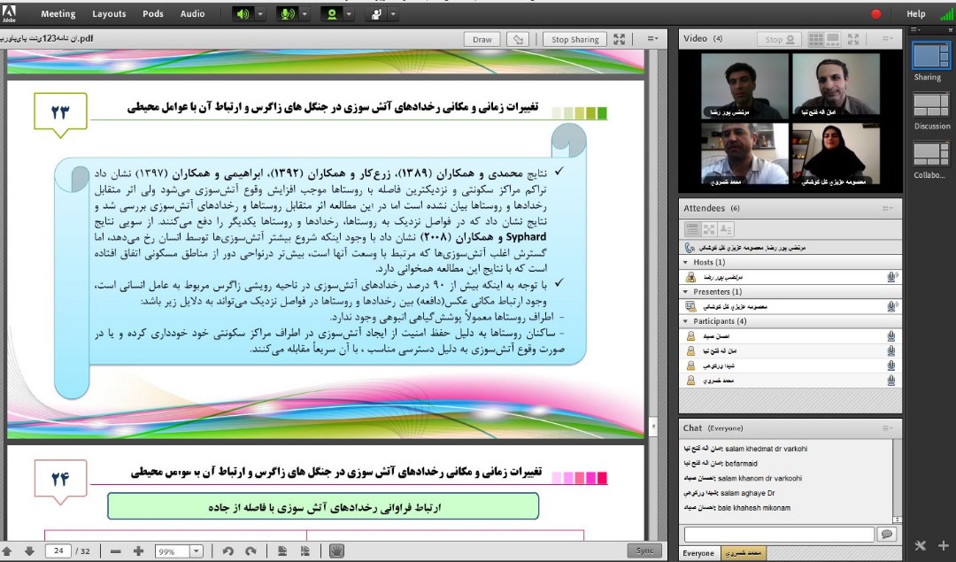Viewport: 956px width, 562px height.
Task: Open the Meeting menu
Action: (58, 14)
